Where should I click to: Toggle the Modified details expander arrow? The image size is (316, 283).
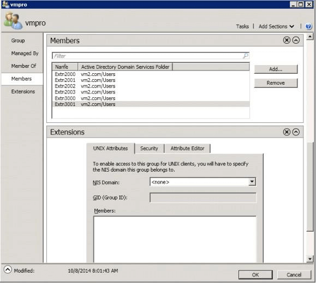(8, 270)
